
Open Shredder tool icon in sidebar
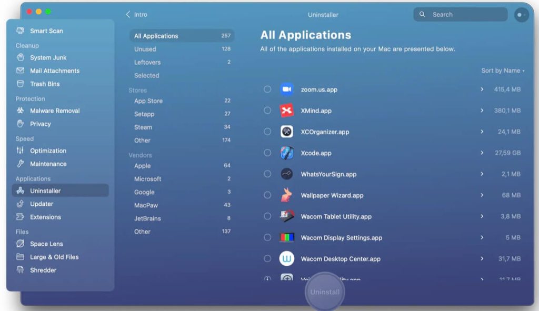coord(21,270)
